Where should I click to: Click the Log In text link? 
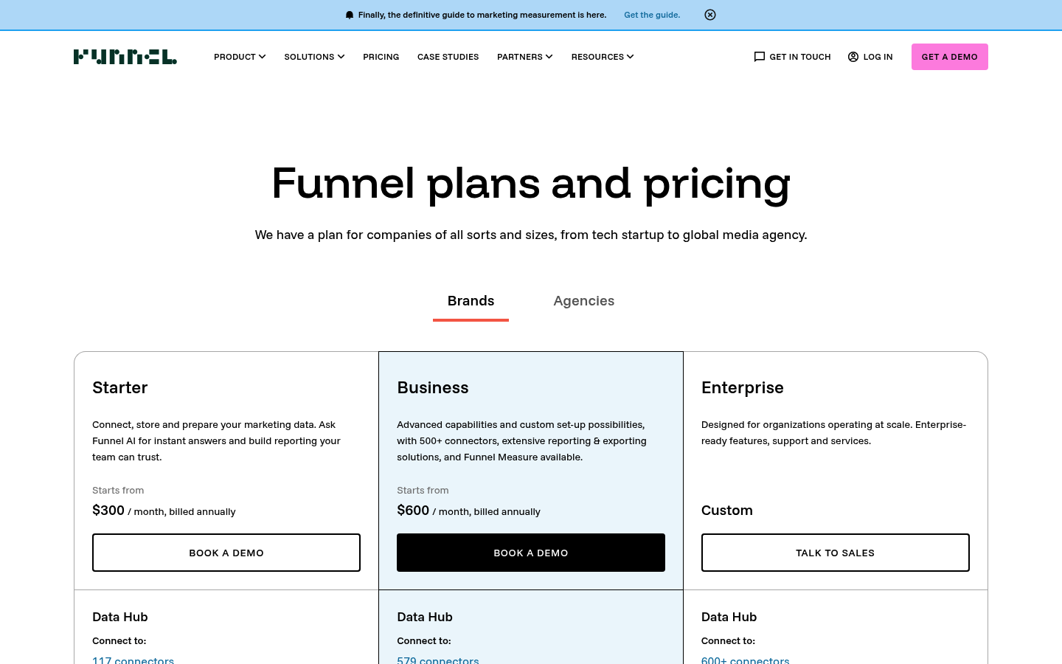point(878,57)
